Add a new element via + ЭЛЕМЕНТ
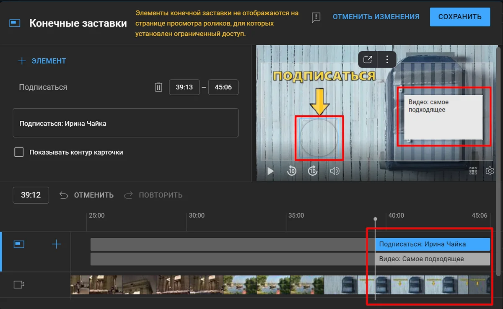Image resolution: width=503 pixels, height=309 pixels. pyautogui.click(x=42, y=61)
